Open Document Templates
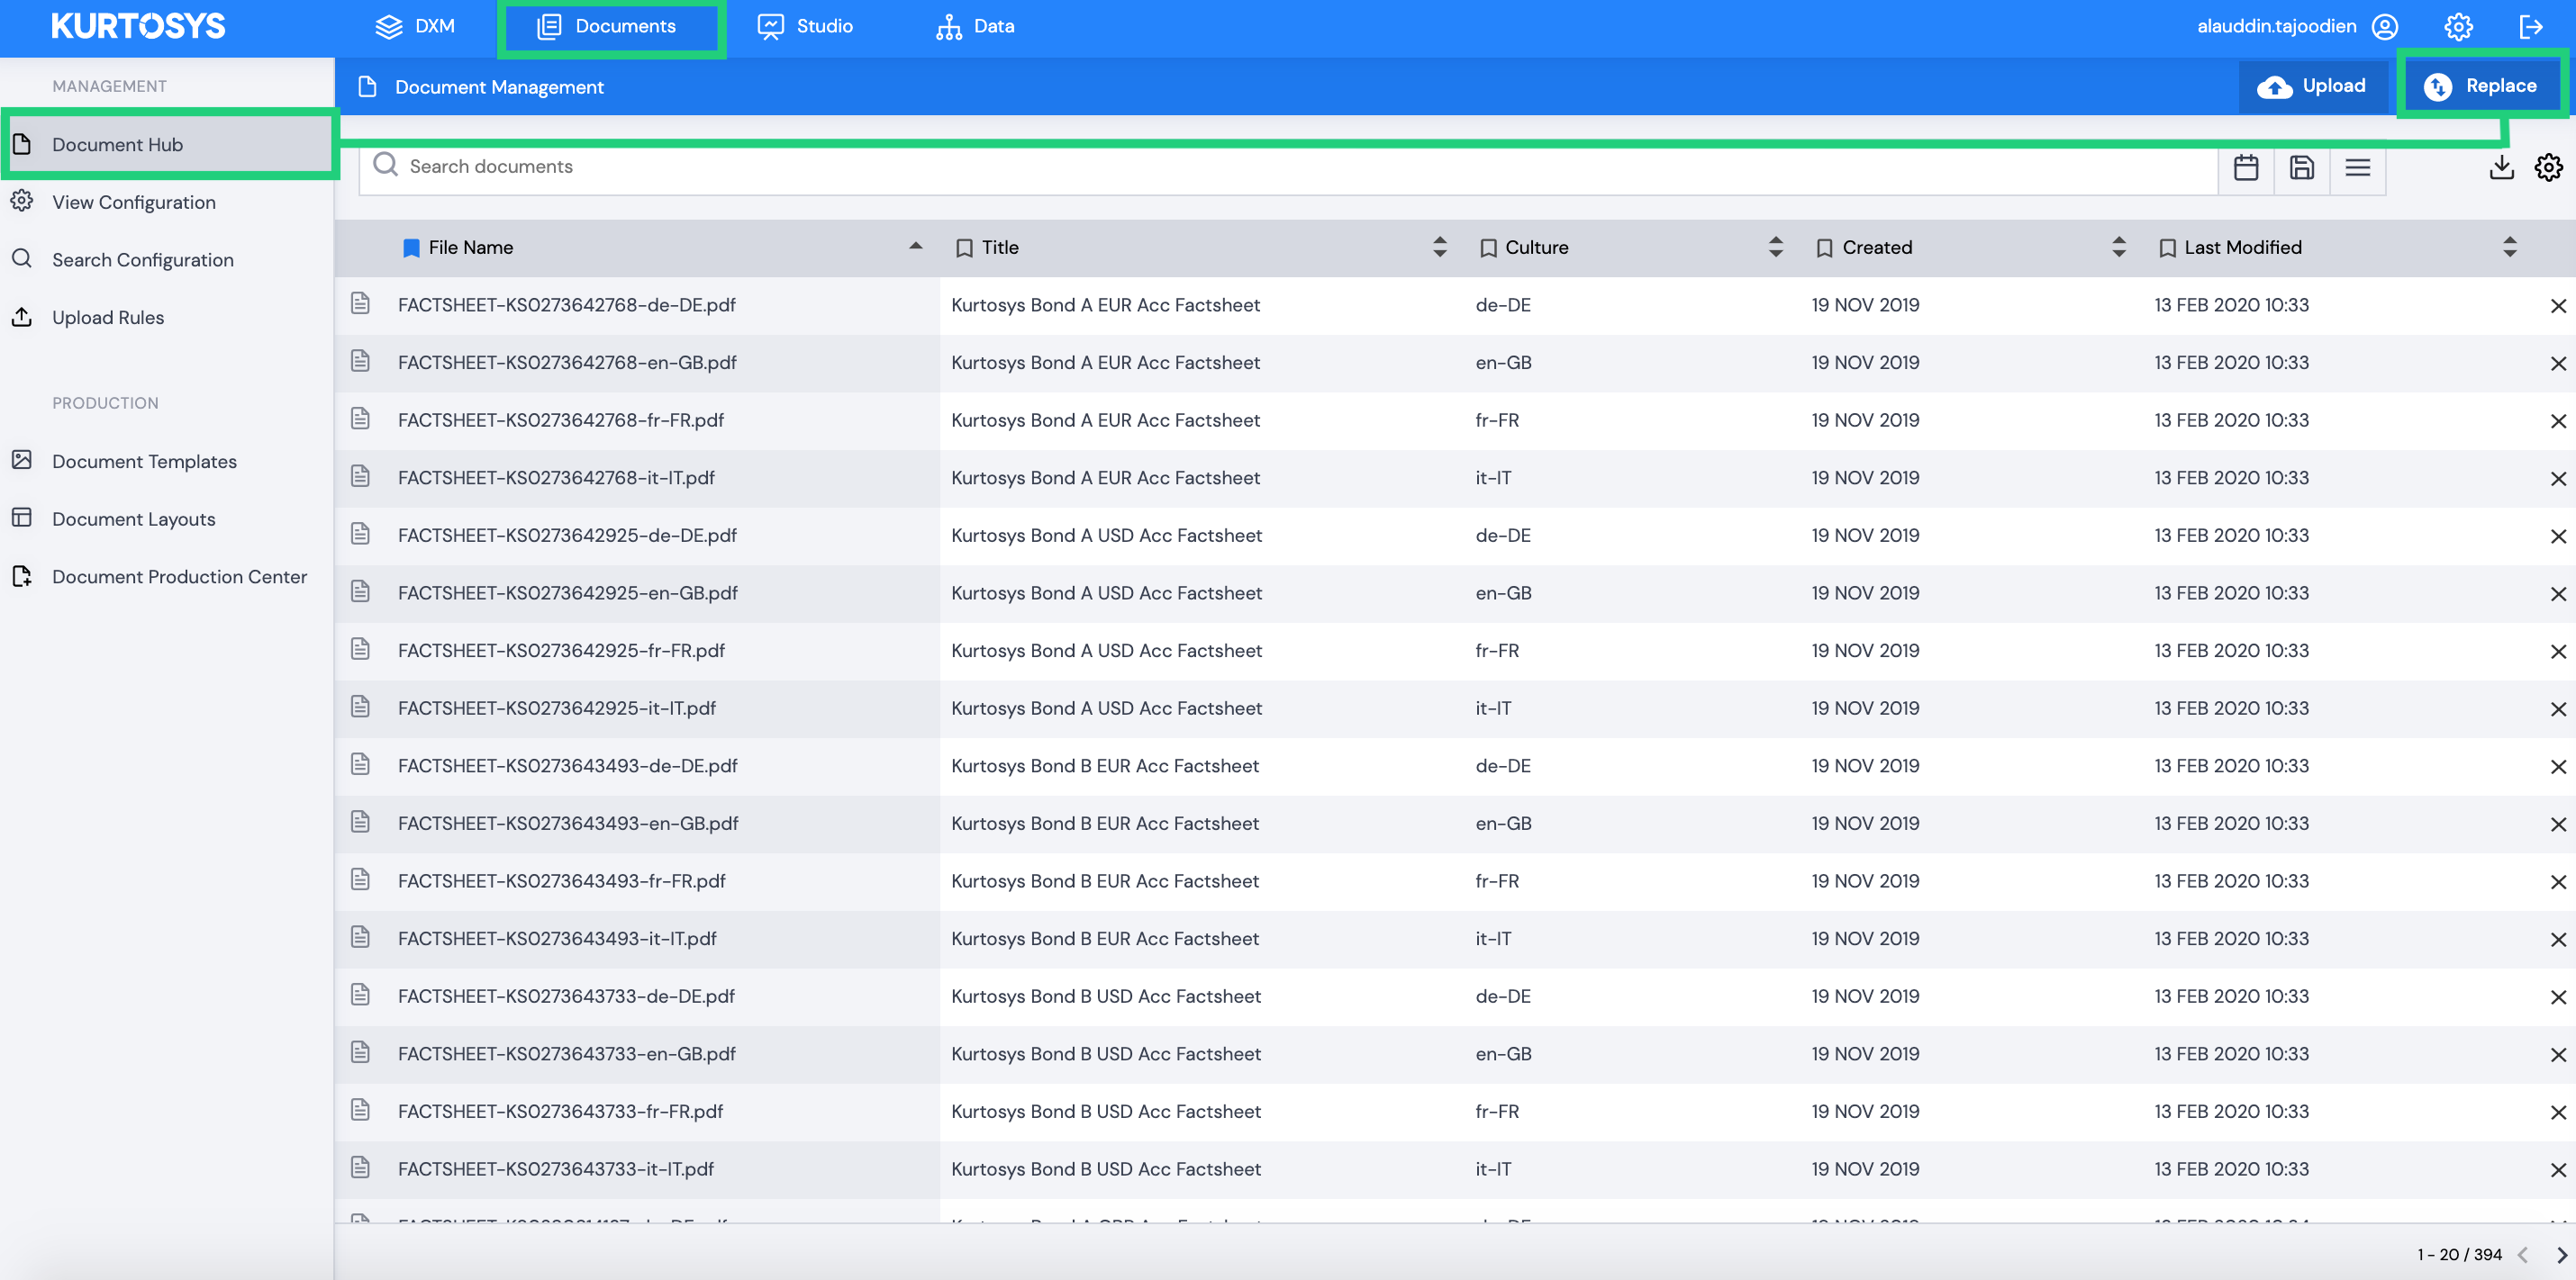 tap(144, 462)
